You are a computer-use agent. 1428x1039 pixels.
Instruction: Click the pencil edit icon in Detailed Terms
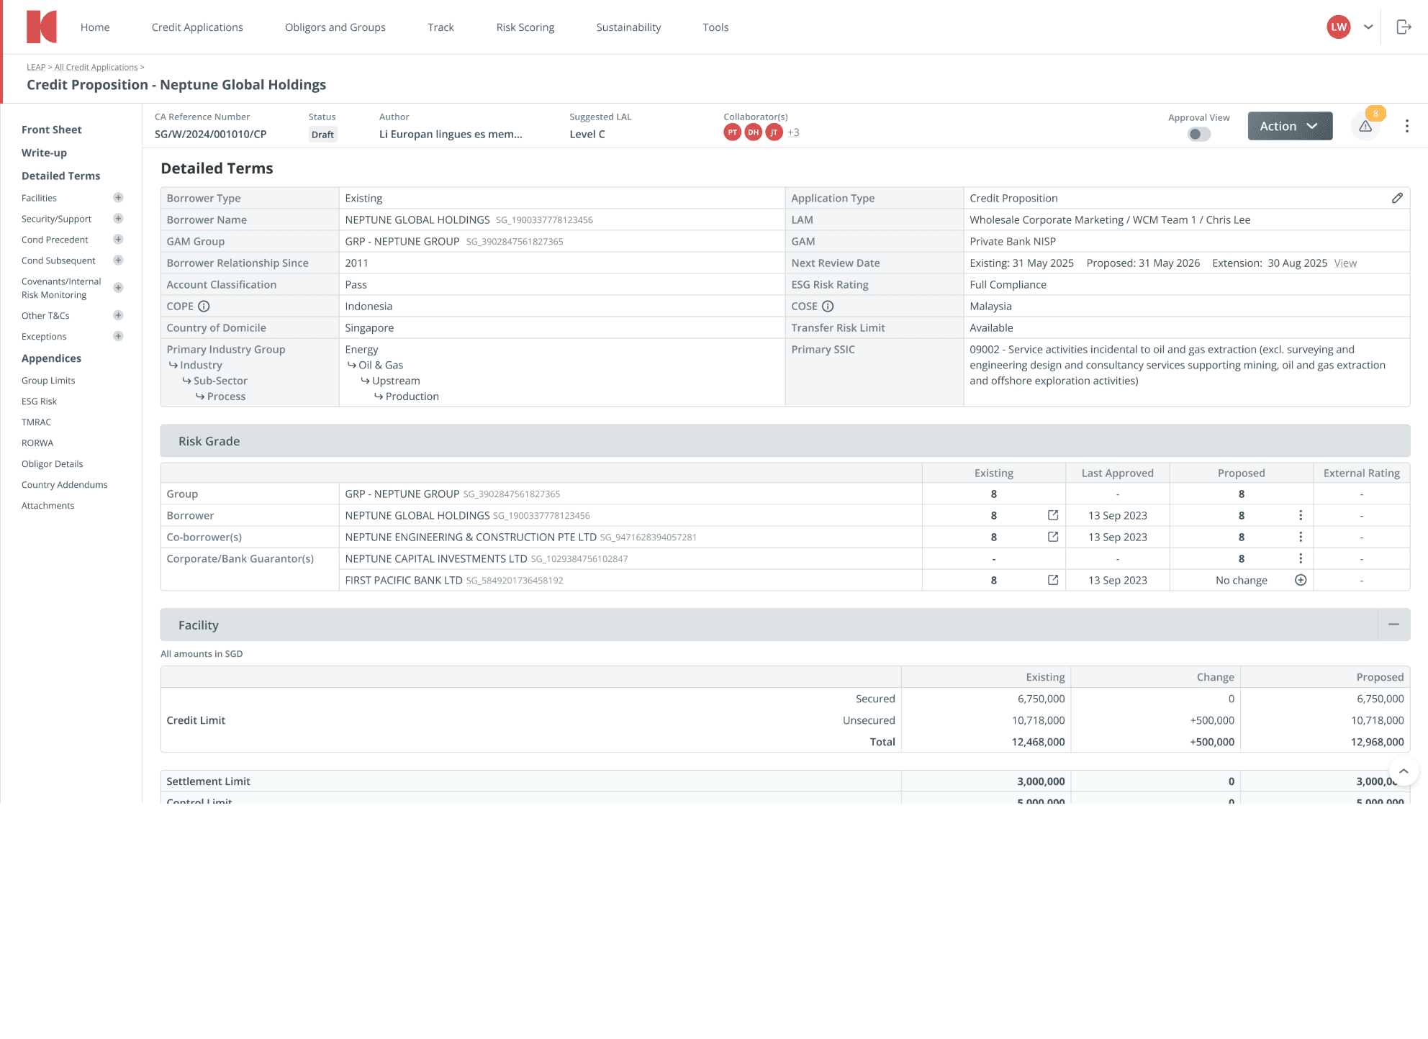[1397, 198]
